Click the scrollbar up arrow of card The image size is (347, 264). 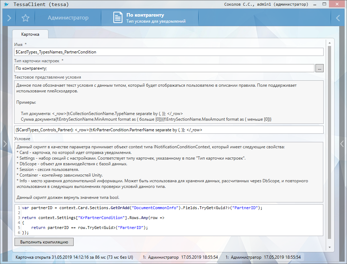pyautogui.click(x=329, y=42)
